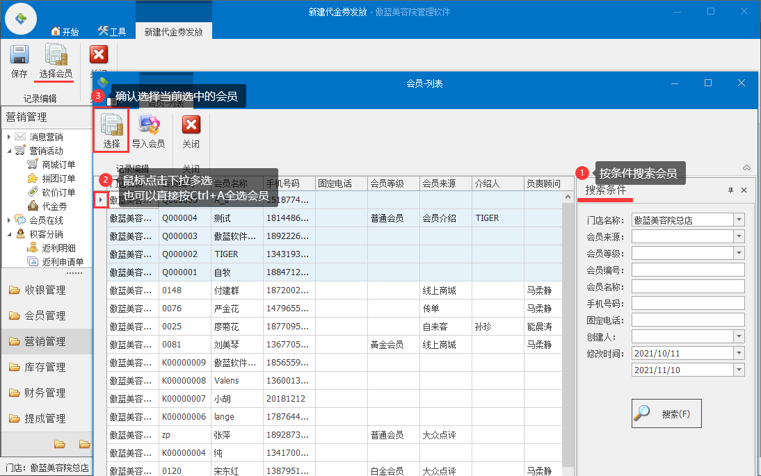Select member row Q000004 测试
The image size is (761, 476).
tap(335, 218)
